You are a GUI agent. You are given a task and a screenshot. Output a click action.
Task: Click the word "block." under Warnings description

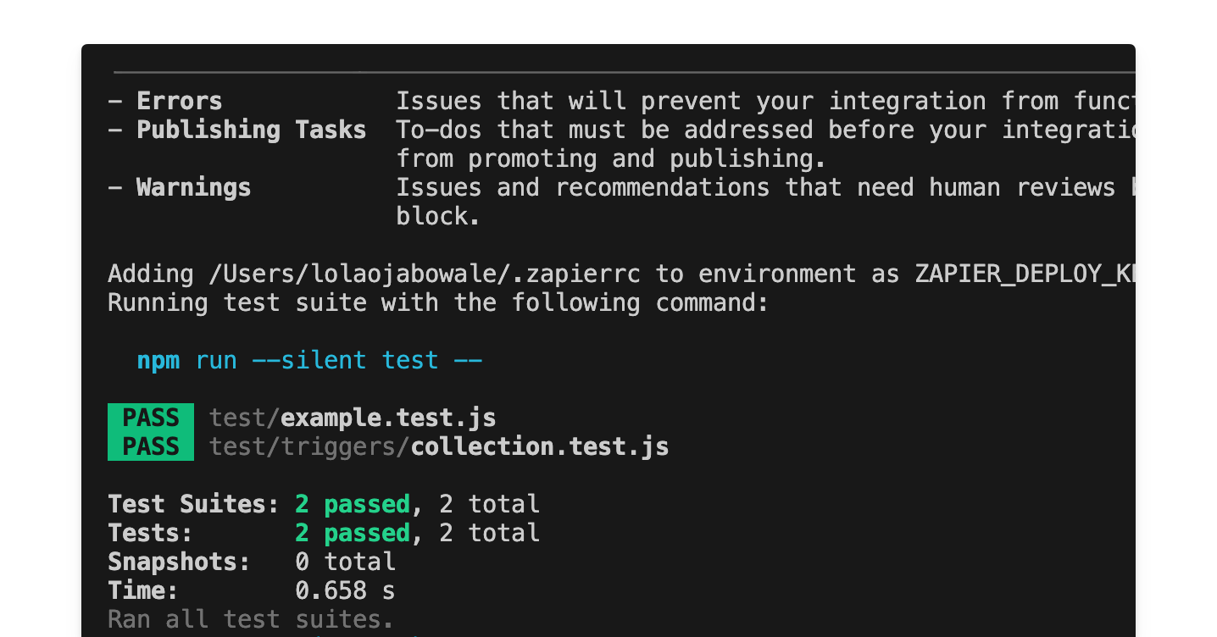[x=438, y=216]
